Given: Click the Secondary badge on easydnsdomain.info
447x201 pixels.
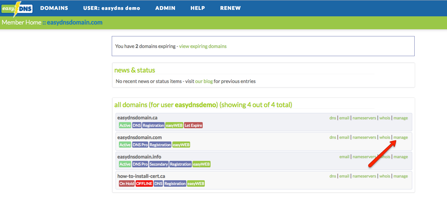Looking at the screenshot, I should [x=159, y=164].
